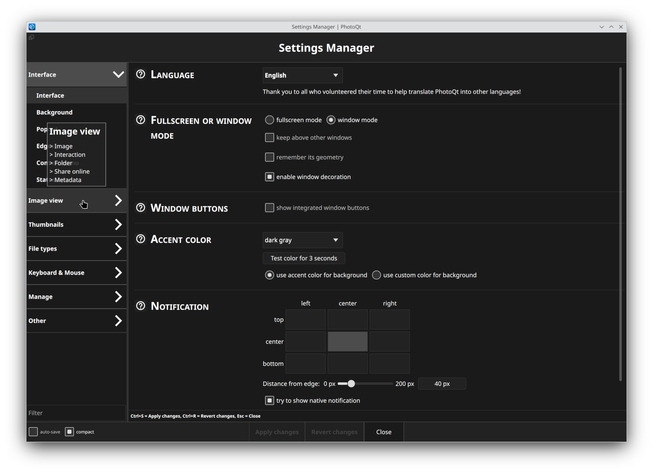Image resolution: width=653 pixels, height=473 pixels.
Task: Click the popout icon in top-left corner
Action: tap(31, 37)
